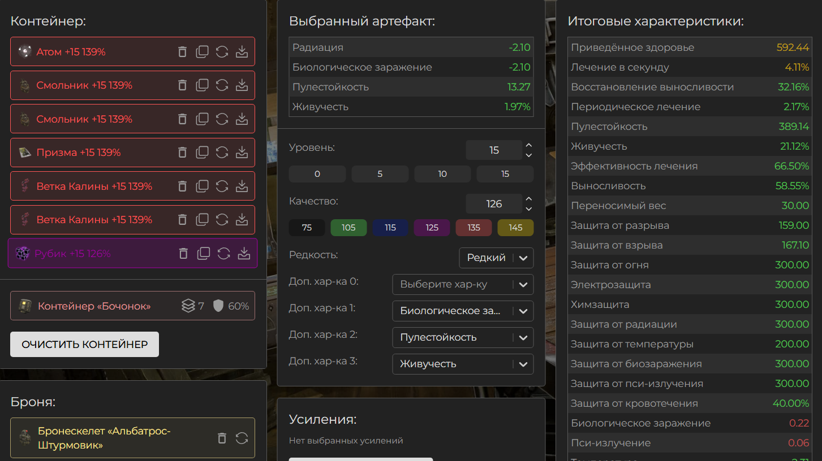Click the Живучесть 1.97% stat row
The image size is (822, 461).
[411, 107]
